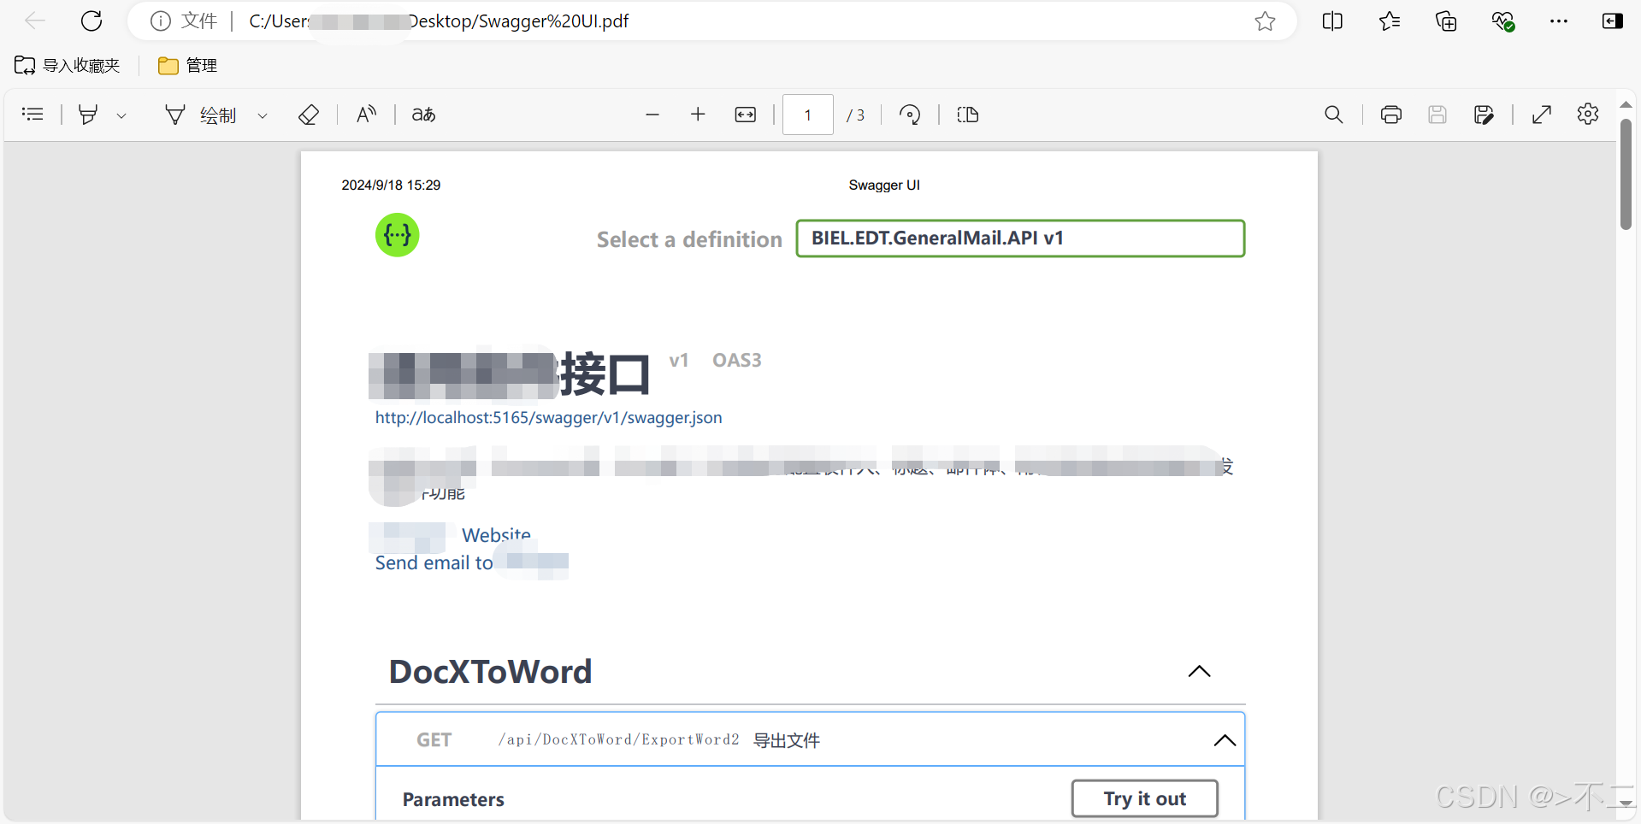Open search within the document

[x=1335, y=114]
